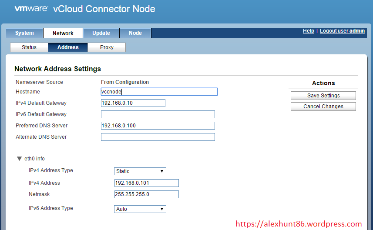Collapse the eth0 info section triangle
The height and width of the screenshot is (230, 373).
coord(19,159)
